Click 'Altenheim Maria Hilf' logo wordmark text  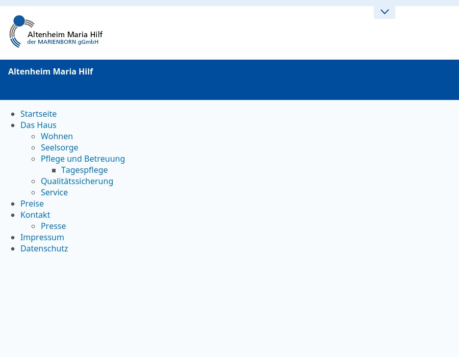(x=65, y=34)
